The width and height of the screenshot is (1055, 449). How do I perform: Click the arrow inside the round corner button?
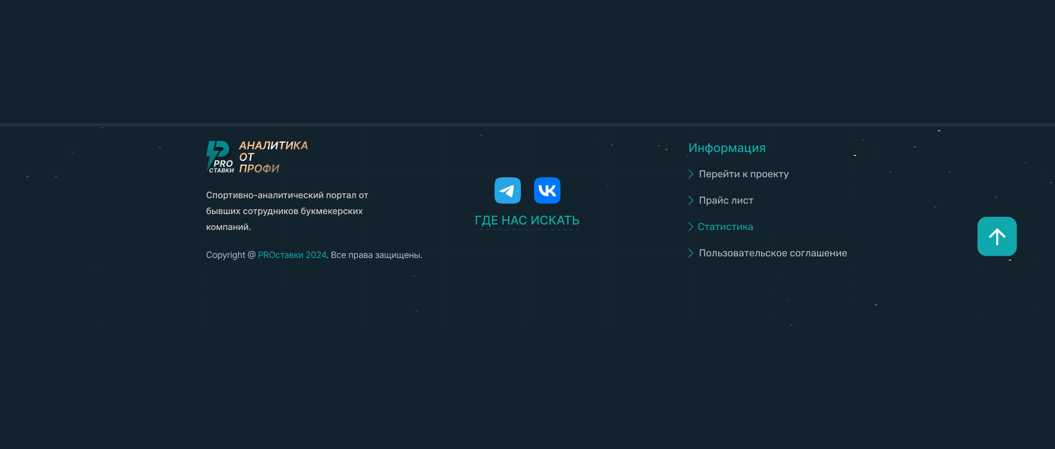point(996,236)
